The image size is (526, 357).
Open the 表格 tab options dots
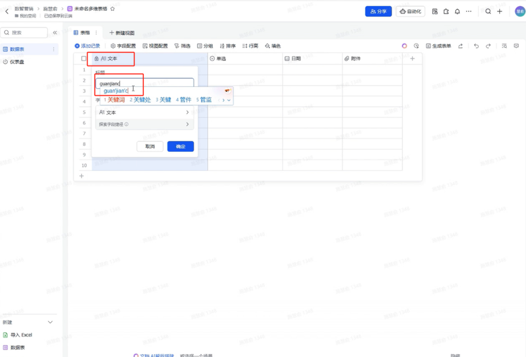coord(96,32)
